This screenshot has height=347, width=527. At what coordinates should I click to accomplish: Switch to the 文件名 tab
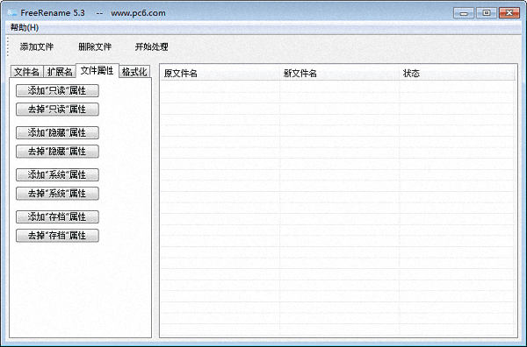(26, 72)
